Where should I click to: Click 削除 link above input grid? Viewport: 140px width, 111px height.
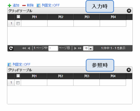point(30,5)
